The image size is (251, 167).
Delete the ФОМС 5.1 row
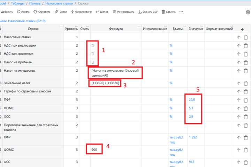click(246, 109)
